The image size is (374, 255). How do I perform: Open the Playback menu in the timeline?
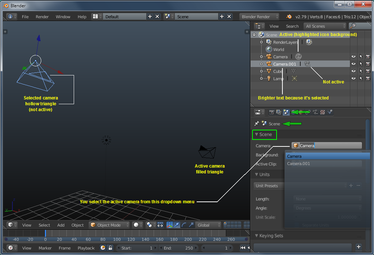(86, 248)
